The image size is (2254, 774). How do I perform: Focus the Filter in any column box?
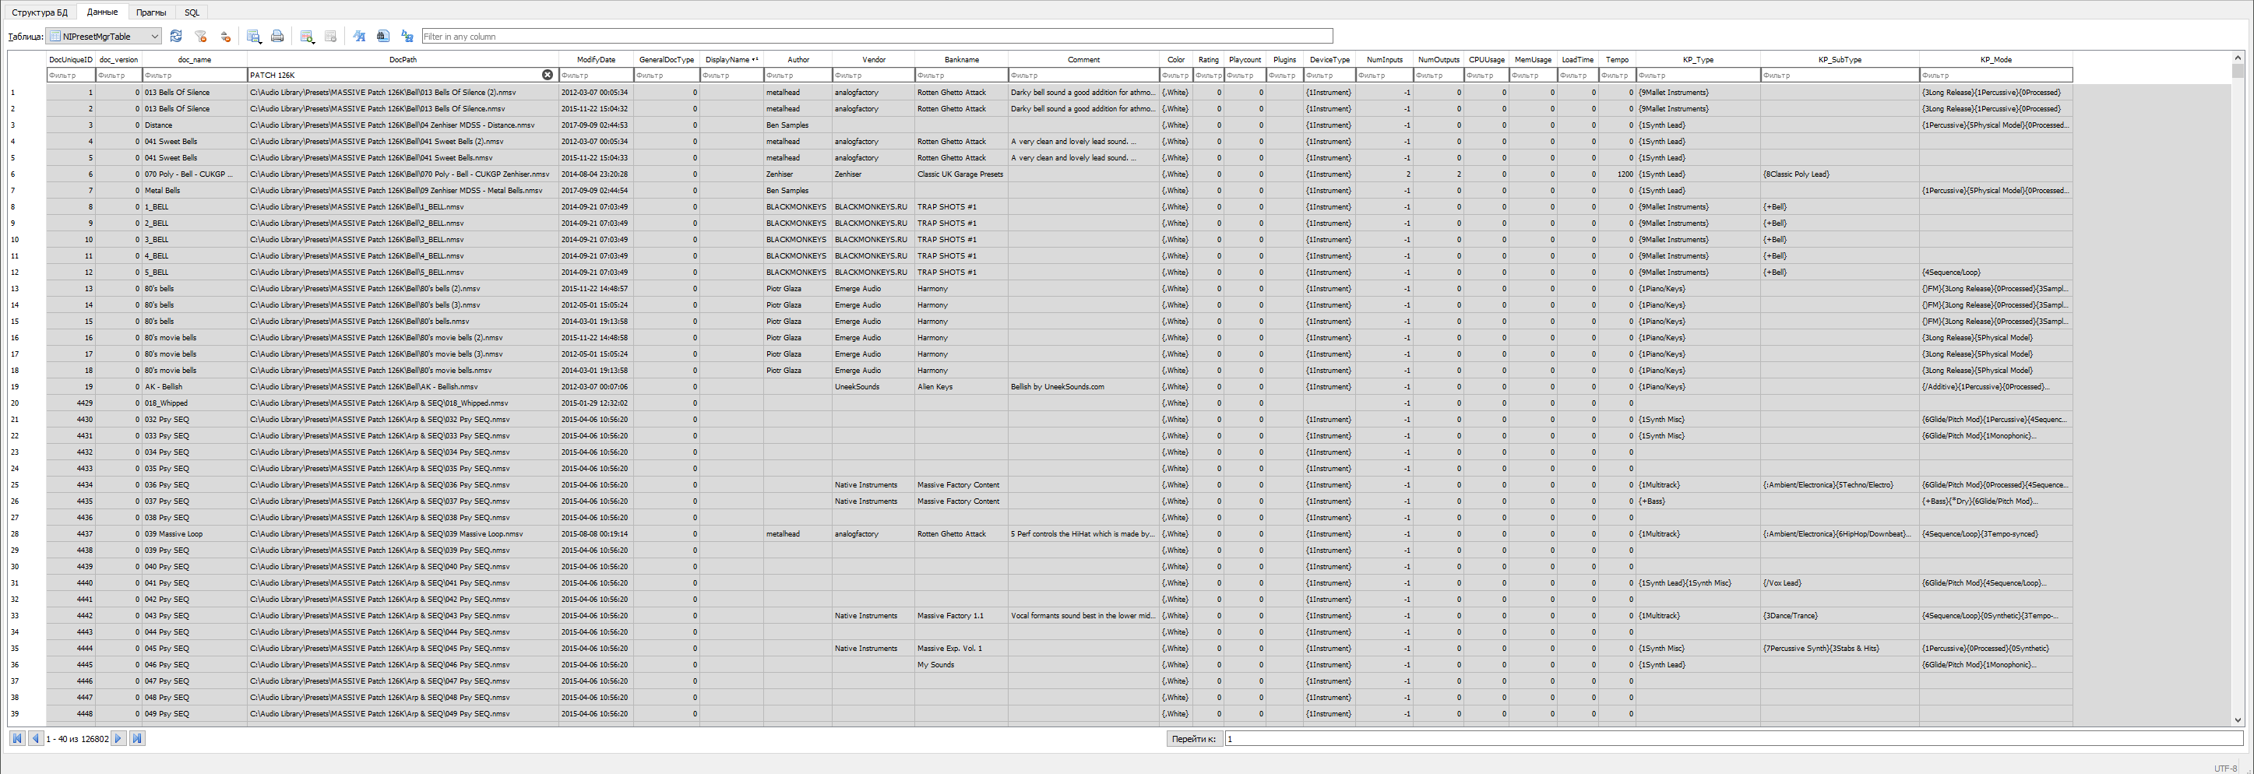[x=877, y=36]
